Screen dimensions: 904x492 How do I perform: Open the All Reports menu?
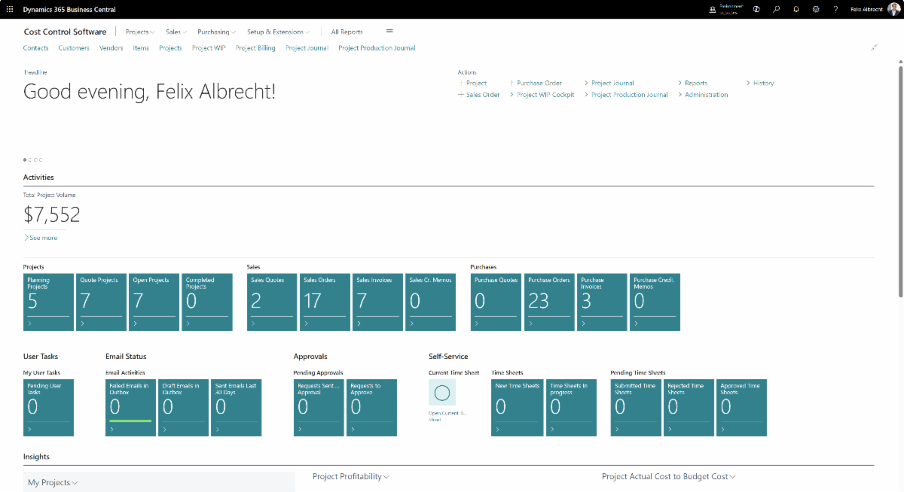pos(347,32)
